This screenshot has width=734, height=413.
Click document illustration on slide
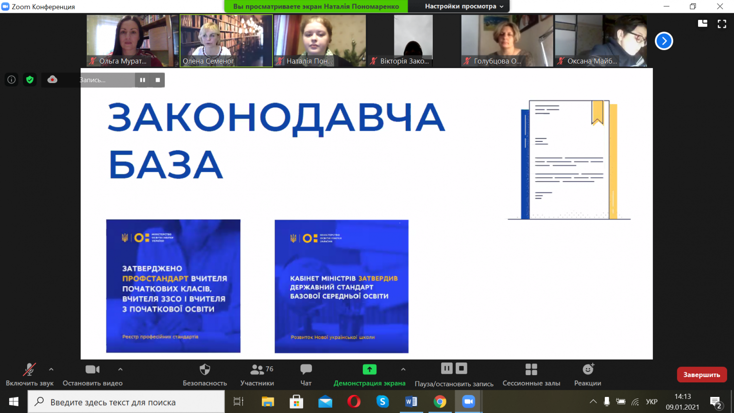coord(569,160)
